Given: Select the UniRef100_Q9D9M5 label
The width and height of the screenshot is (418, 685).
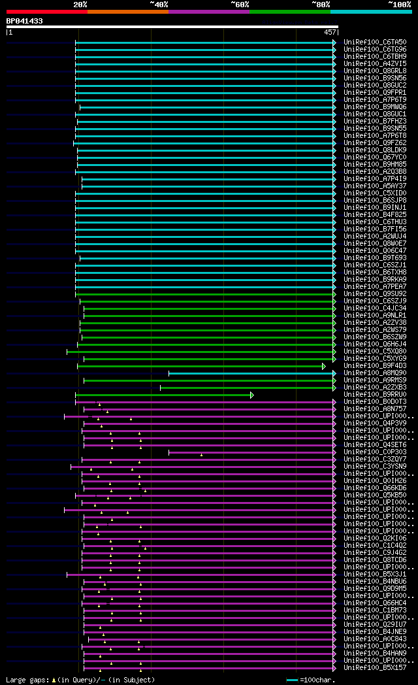Looking at the screenshot, I should (375, 588).
